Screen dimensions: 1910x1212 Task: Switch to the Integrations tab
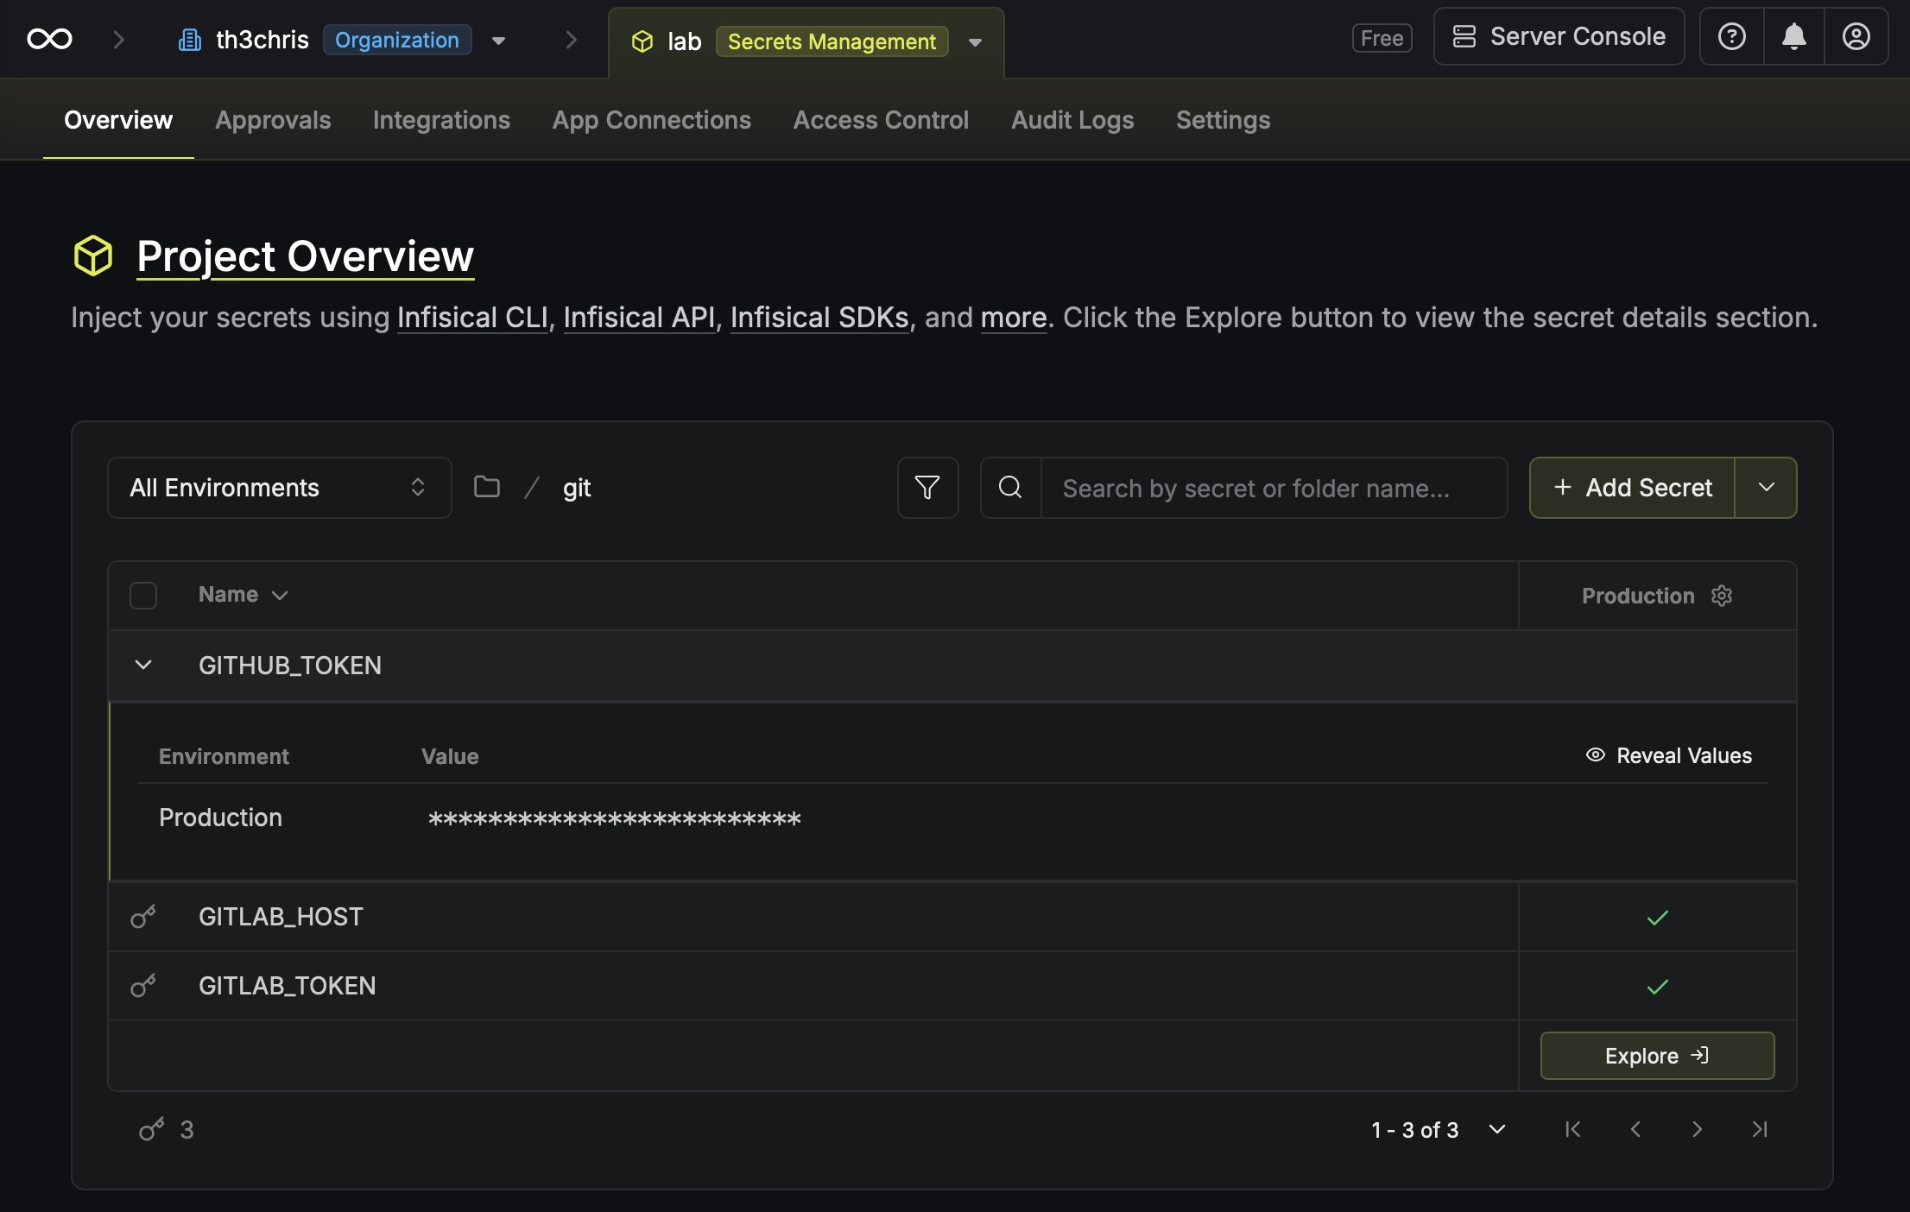click(x=441, y=120)
